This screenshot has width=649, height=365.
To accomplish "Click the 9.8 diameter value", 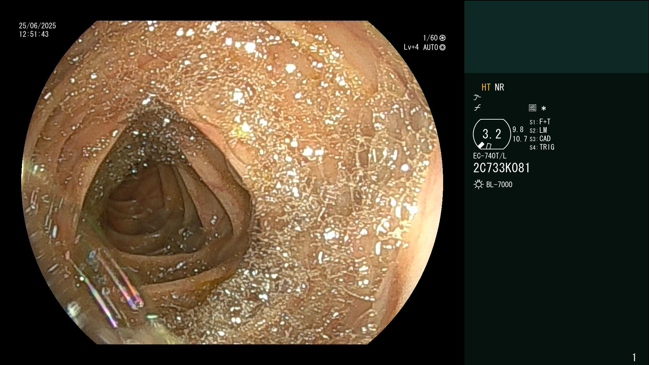I will coord(518,129).
